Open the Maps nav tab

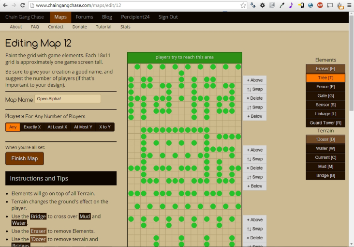pos(60,17)
